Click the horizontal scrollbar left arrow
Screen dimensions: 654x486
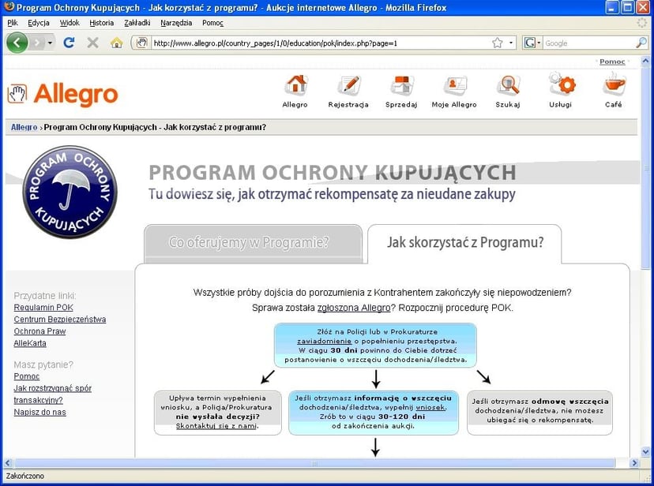click(8, 462)
